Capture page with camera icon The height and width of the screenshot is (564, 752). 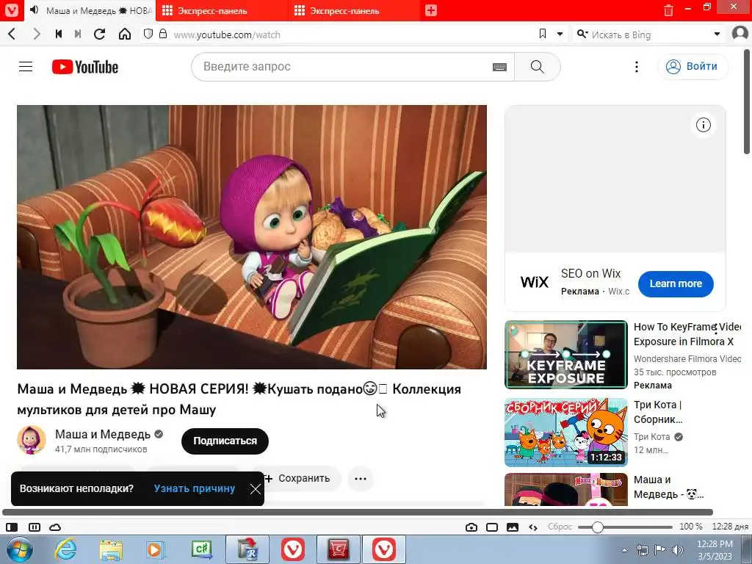[471, 527]
